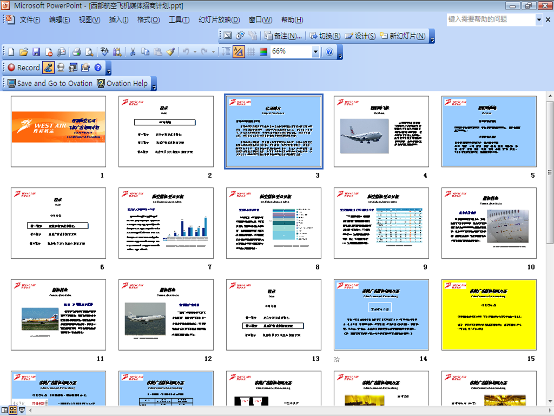The height and width of the screenshot is (416, 554).
Task: Open Print Preview
Action: 89,52
